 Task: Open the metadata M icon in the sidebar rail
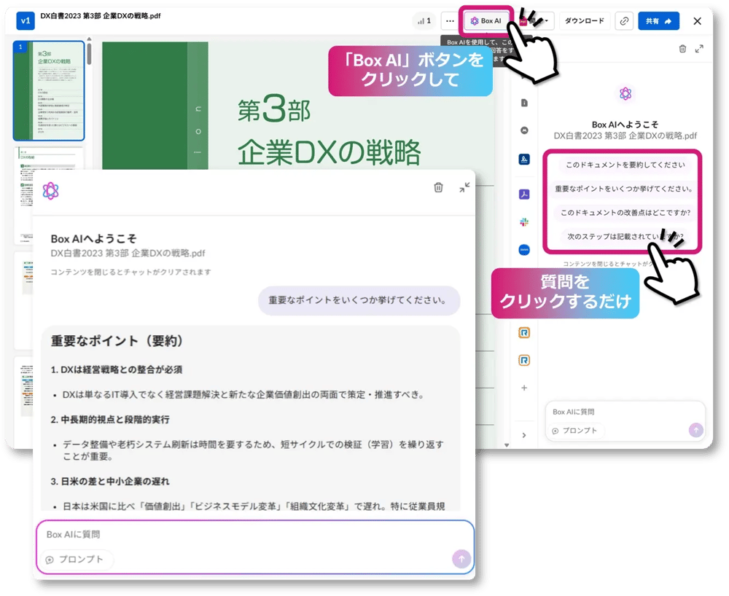coord(524,130)
